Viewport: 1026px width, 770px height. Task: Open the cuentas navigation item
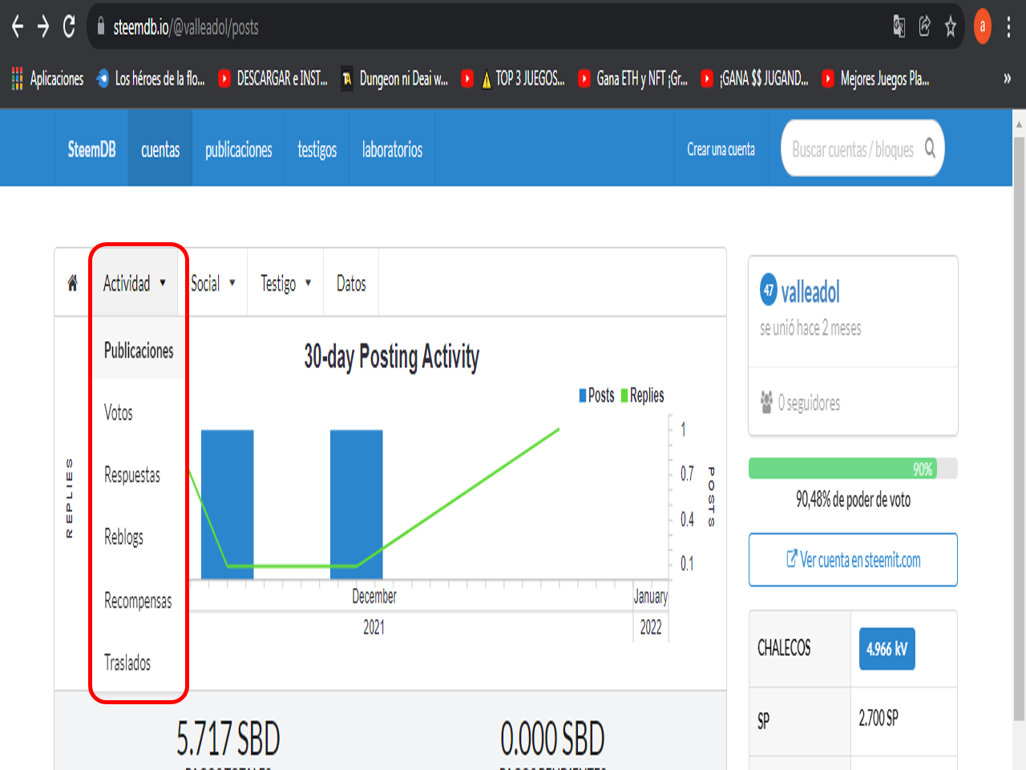click(x=160, y=149)
